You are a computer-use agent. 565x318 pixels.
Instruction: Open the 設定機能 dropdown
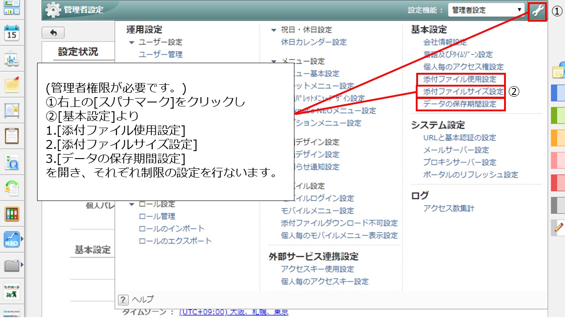486,10
